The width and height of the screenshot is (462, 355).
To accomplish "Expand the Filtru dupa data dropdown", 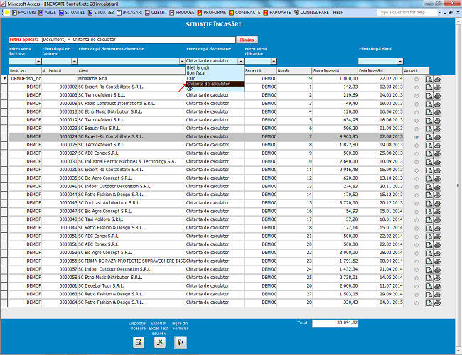I will point(400,61).
